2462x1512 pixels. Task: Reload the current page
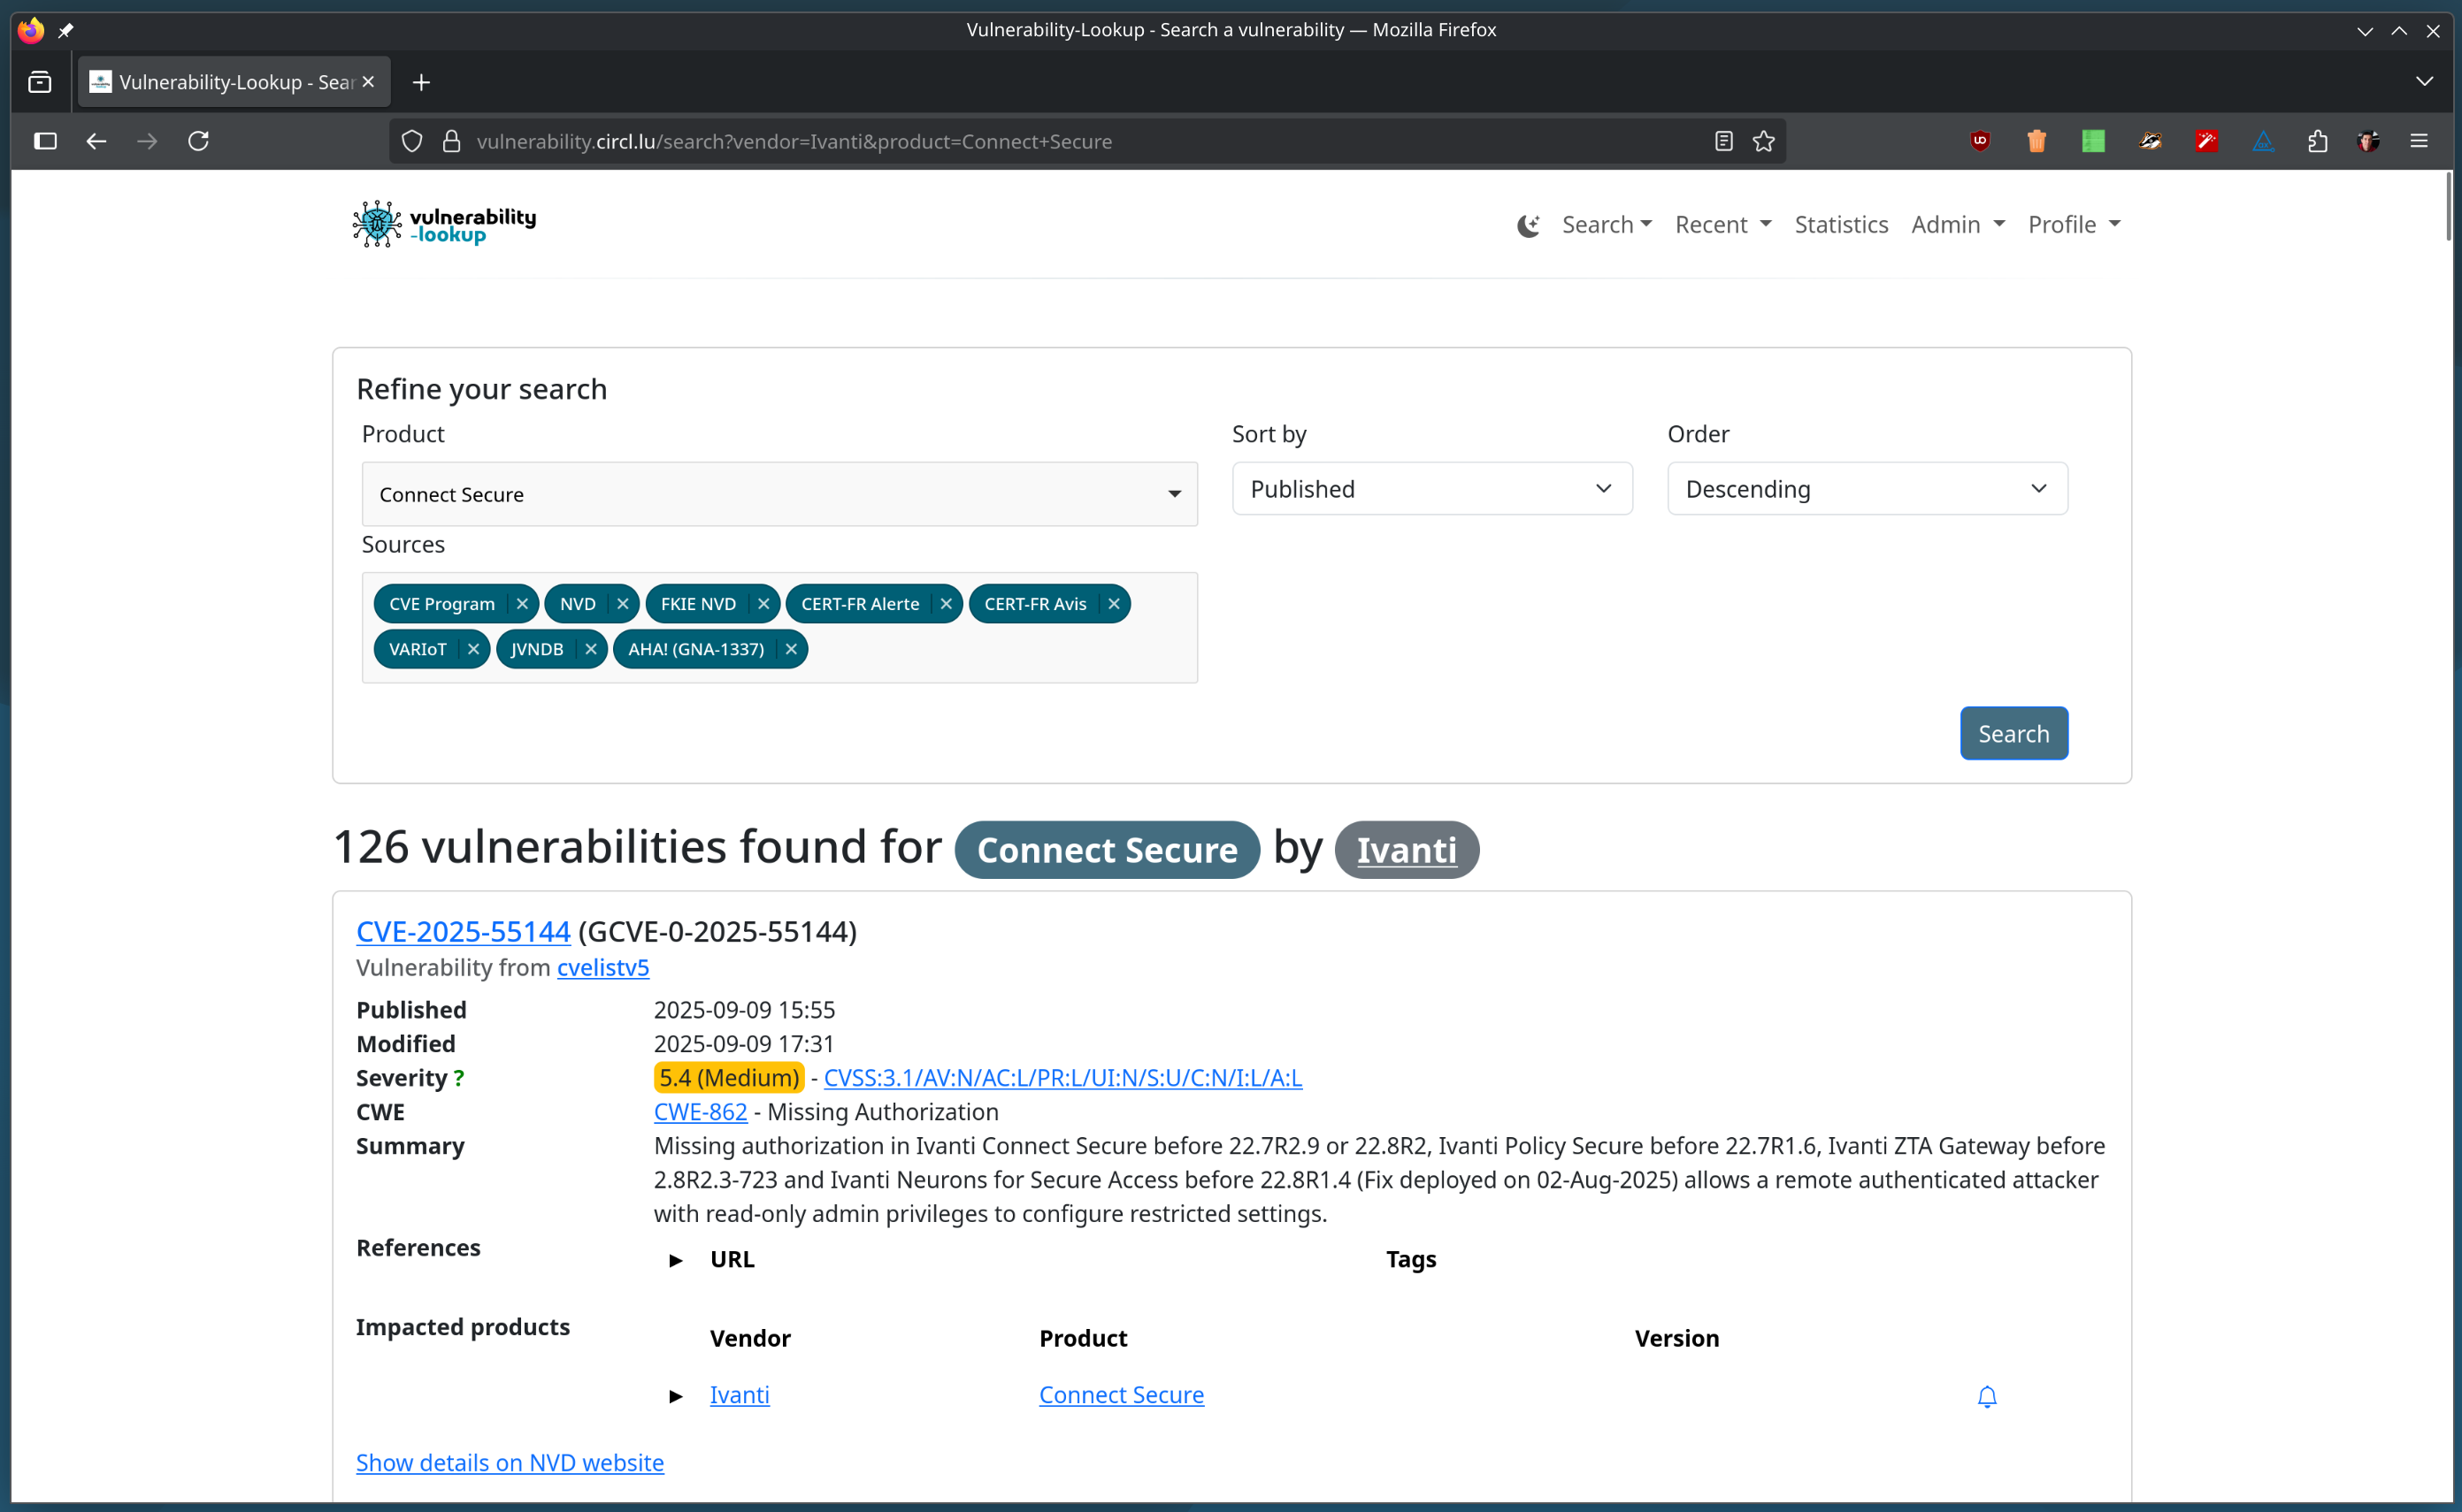point(198,141)
